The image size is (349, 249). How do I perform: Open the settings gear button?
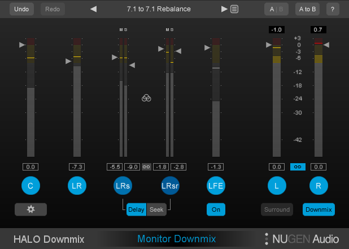[30, 209]
